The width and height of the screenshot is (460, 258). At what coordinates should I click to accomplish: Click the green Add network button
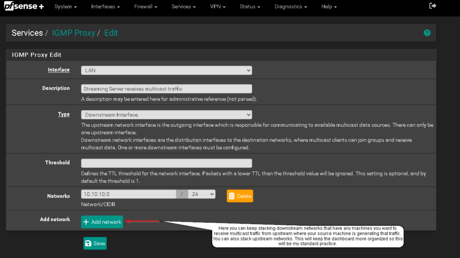coord(102,222)
